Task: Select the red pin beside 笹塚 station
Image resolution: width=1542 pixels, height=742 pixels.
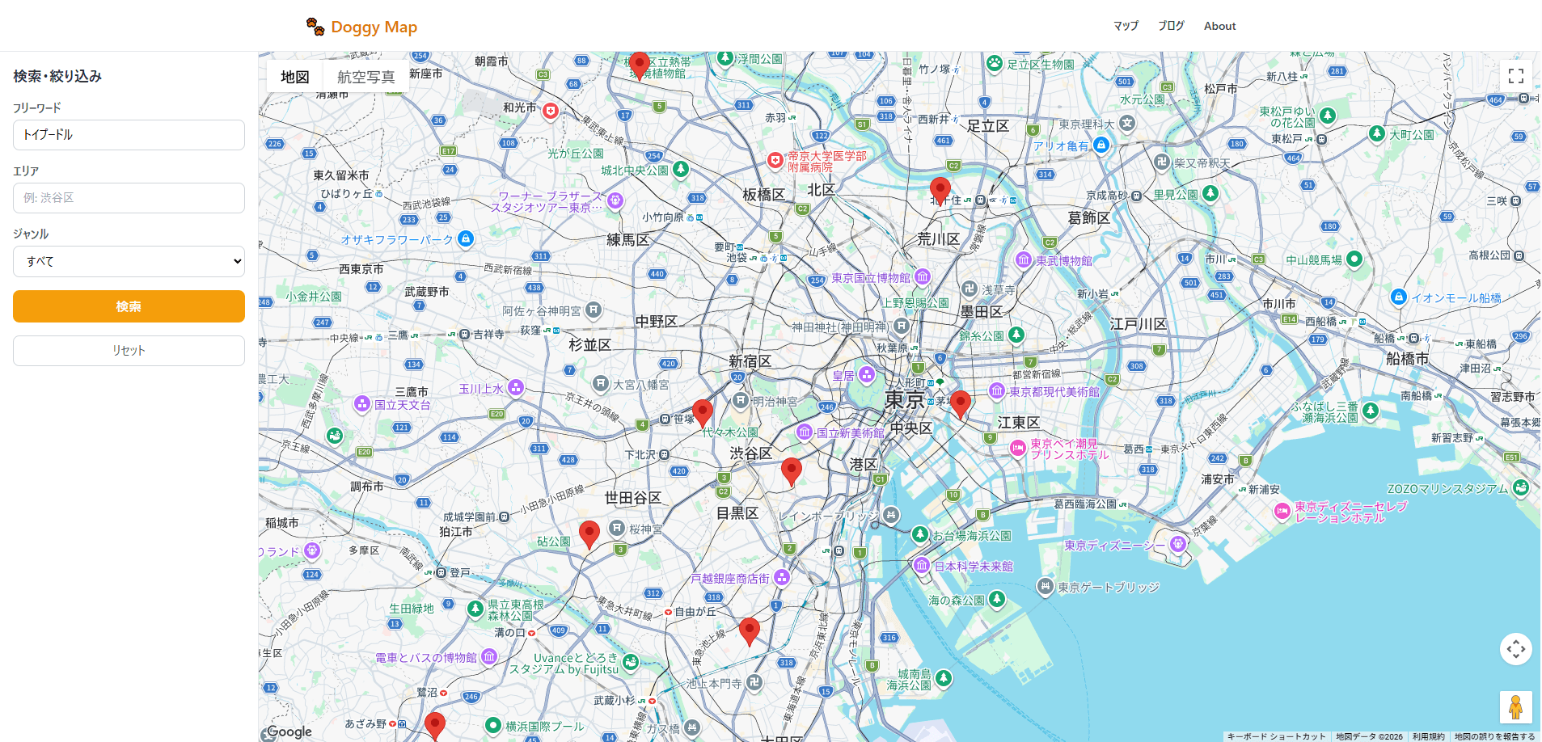Action: 703,413
